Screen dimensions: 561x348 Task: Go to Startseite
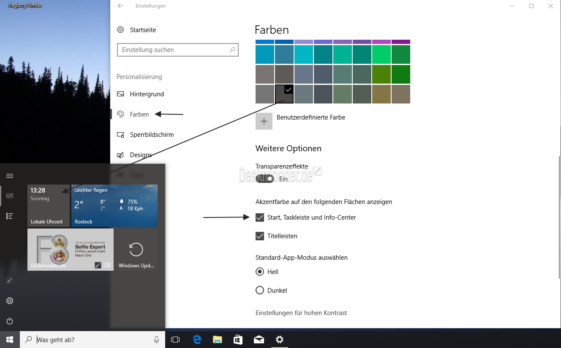pyautogui.click(x=143, y=30)
